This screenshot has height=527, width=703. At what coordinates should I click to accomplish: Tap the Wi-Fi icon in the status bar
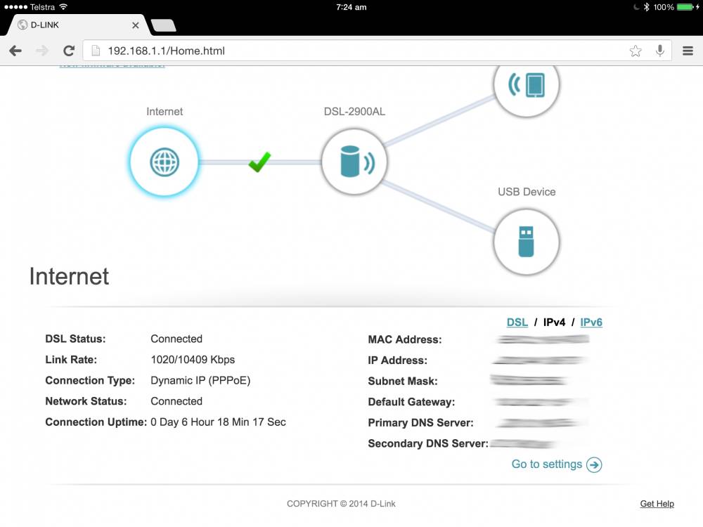coord(63,7)
